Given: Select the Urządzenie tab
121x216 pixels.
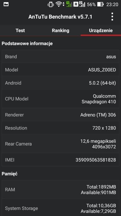Looking at the screenshot, I should pyautogui.click(x=101, y=30).
